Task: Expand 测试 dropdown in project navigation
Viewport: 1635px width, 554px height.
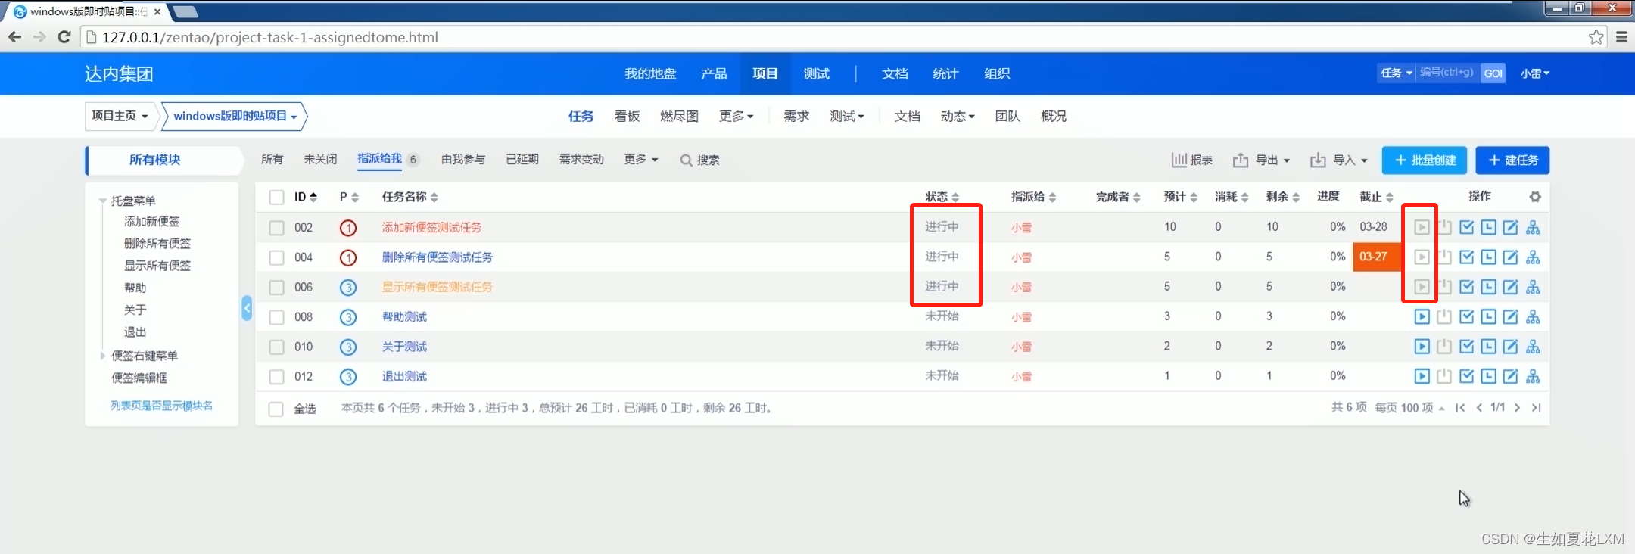Action: pyautogui.click(x=846, y=116)
